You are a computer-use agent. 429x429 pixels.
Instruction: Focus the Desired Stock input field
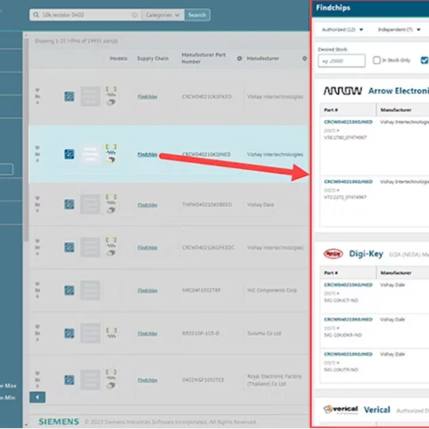[342, 60]
